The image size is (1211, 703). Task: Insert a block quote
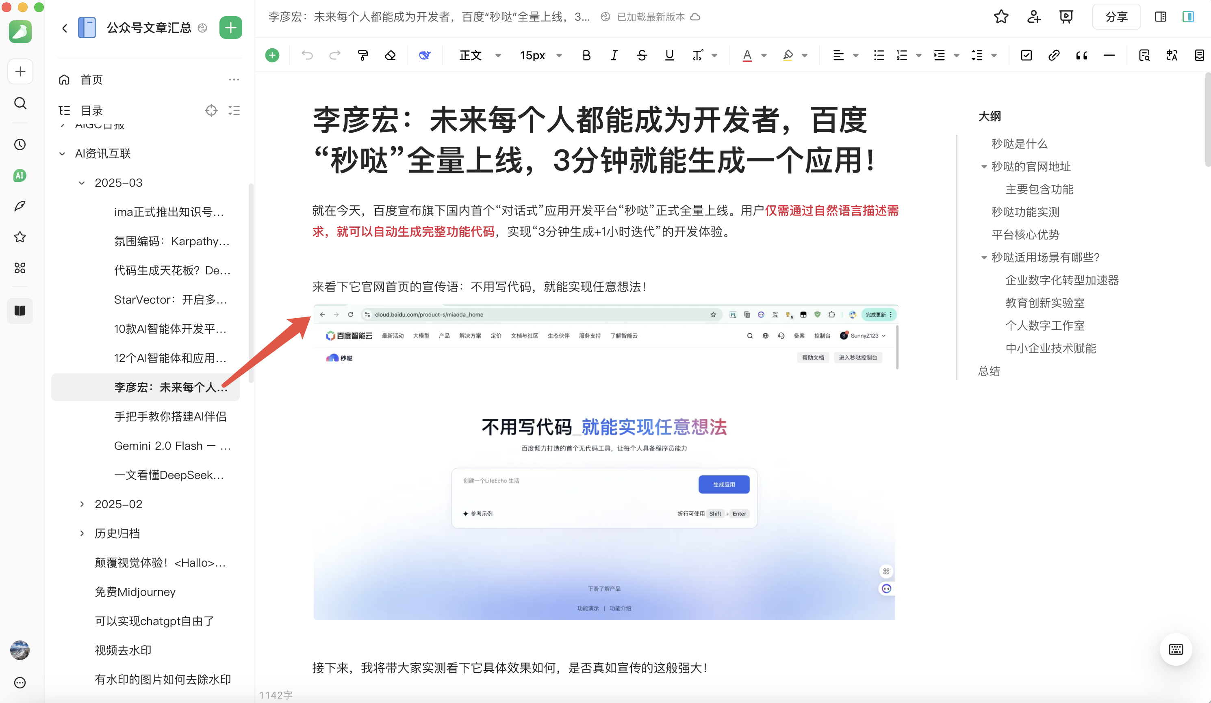click(x=1081, y=55)
